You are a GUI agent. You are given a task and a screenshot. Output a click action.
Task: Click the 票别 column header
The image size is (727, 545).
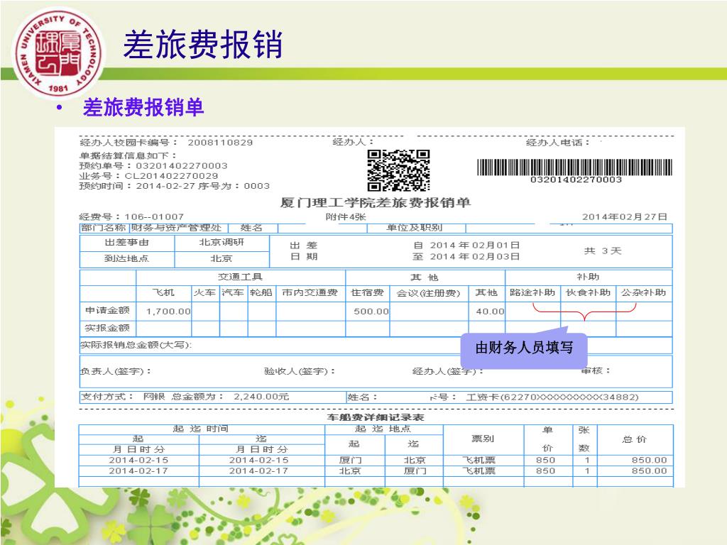pyautogui.click(x=483, y=439)
